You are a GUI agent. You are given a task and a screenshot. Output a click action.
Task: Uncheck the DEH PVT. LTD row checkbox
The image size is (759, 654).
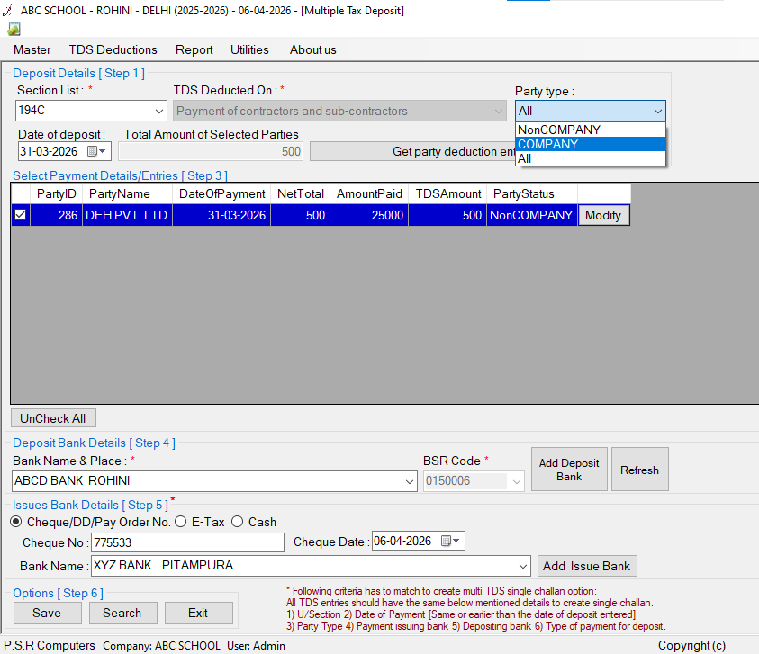[x=20, y=215]
